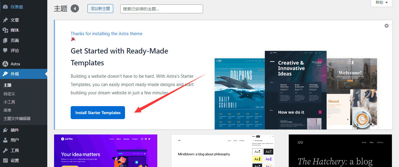Screen dimensions: 399x167
Task: Click the Media library icon
Action: (x=5, y=30)
